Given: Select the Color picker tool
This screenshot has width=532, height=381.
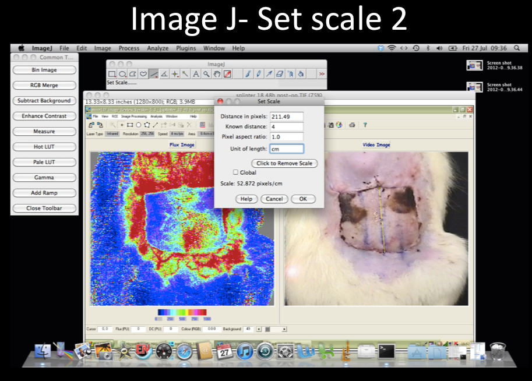Looking at the screenshot, I should click(227, 74).
